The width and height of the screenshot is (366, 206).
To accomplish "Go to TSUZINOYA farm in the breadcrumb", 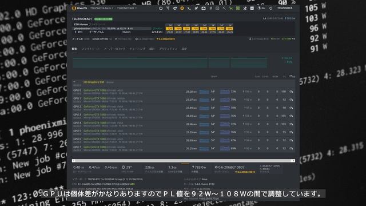I will point(101,8).
